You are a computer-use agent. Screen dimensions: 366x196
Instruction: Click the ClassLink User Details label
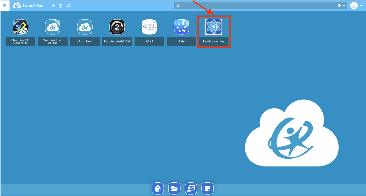(x=53, y=41)
